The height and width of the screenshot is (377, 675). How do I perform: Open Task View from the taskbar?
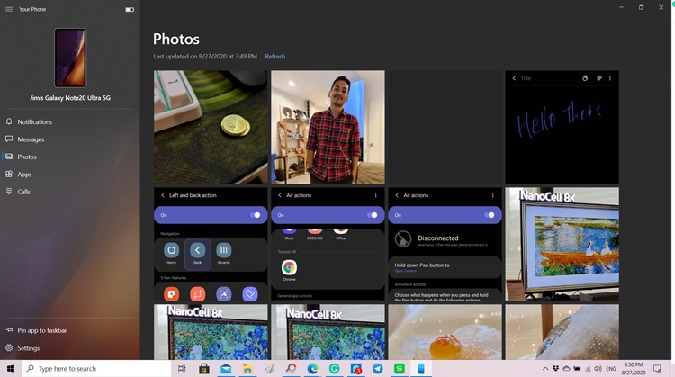pos(182,368)
